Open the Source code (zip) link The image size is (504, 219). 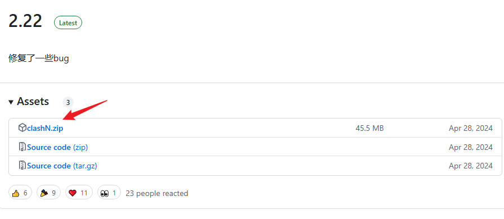(x=57, y=147)
